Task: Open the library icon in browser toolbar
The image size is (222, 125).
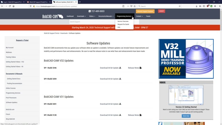Action: [x=200, y=6]
